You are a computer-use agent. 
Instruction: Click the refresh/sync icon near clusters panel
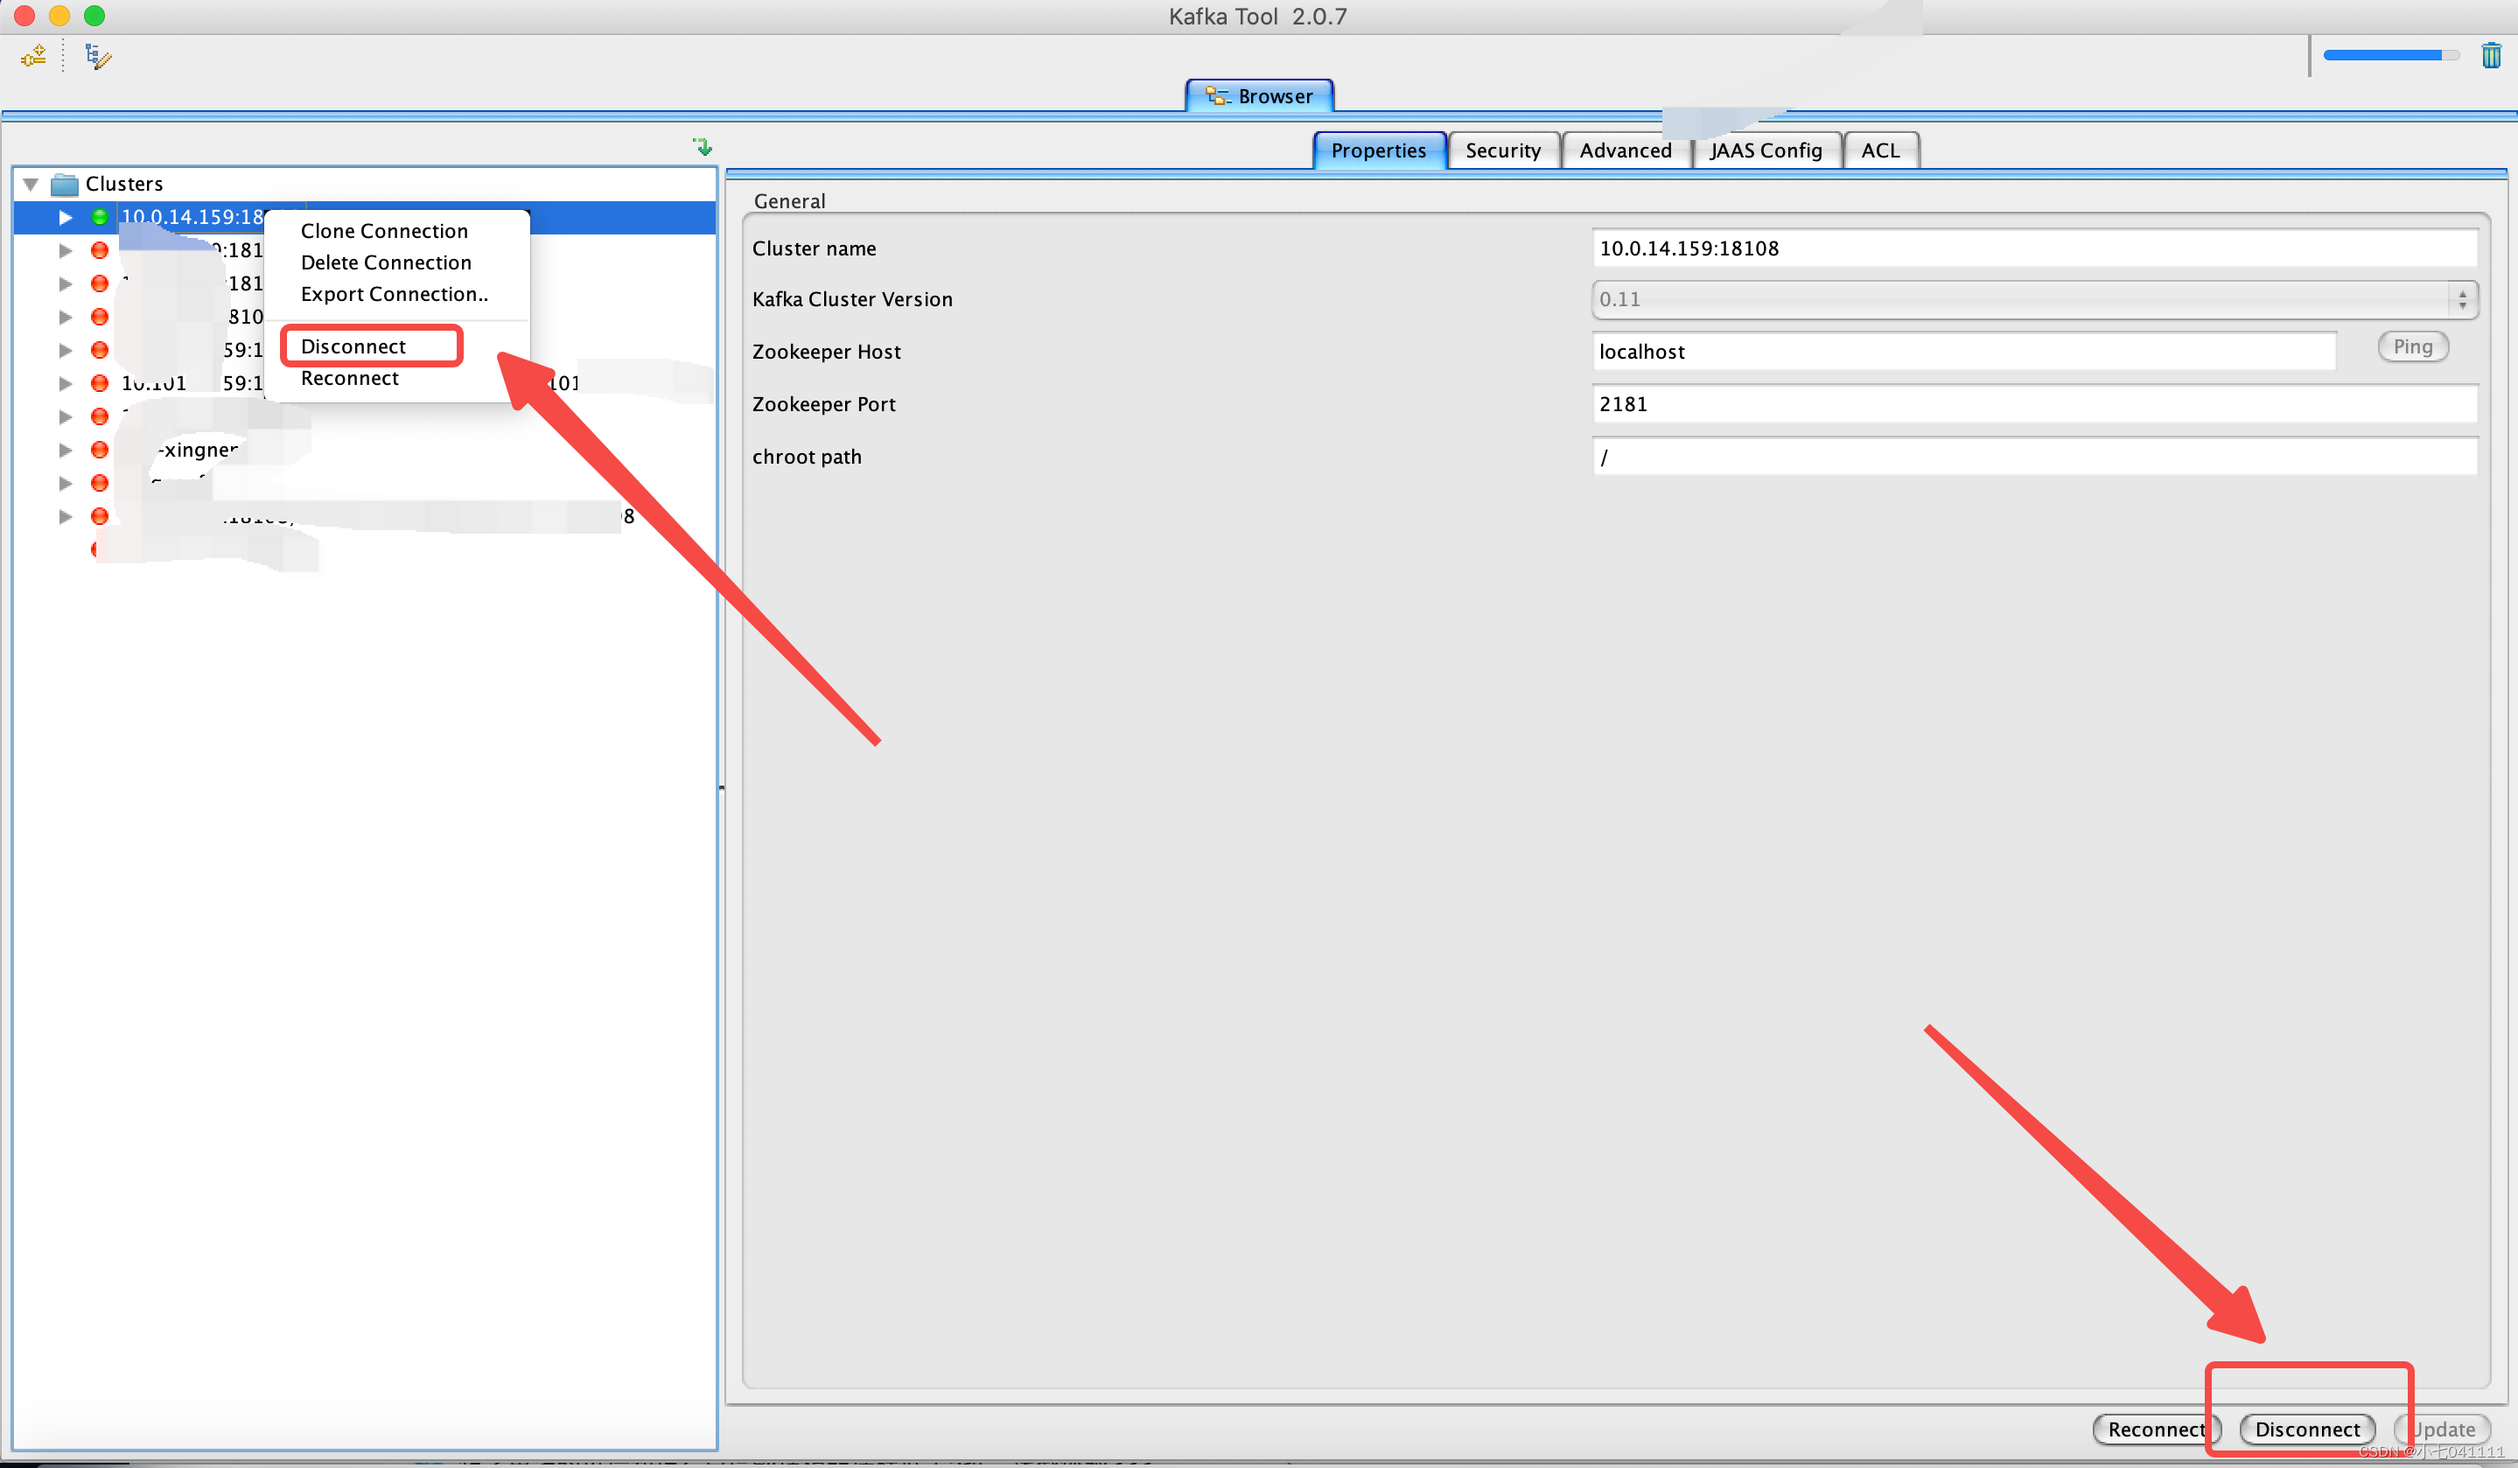[699, 149]
